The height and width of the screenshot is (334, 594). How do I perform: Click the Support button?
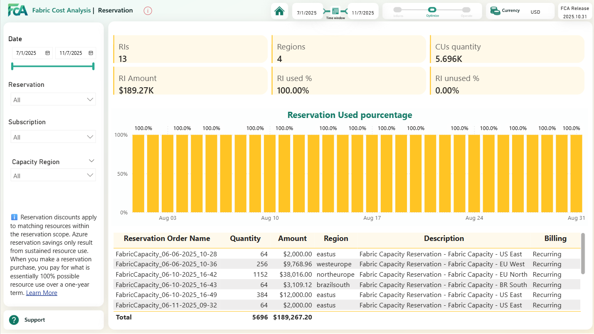click(x=35, y=320)
